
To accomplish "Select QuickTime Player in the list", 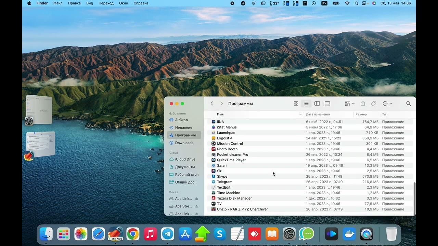I will tap(310, 160).
